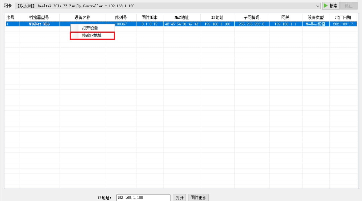Focus the IP地址 input field at bottom
This screenshot has width=362, height=201.
pyautogui.click(x=143, y=198)
